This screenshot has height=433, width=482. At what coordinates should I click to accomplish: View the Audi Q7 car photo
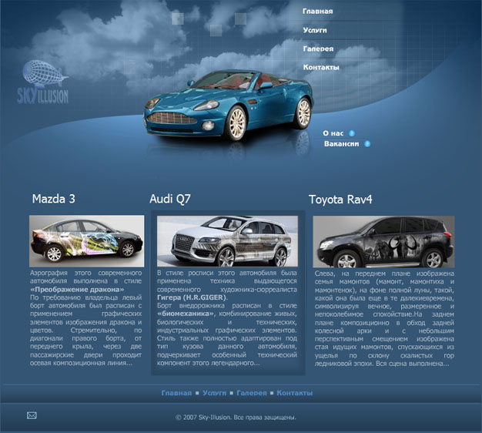(x=227, y=241)
